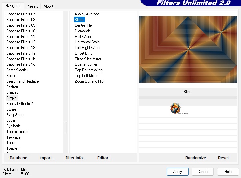
Task: Select the Tilers category
Action: pyautogui.click(x=11, y=143)
